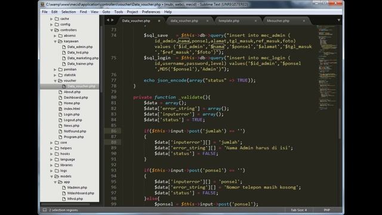Open the File menu
The height and width of the screenshot is (215, 382).
(x=45, y=12)
